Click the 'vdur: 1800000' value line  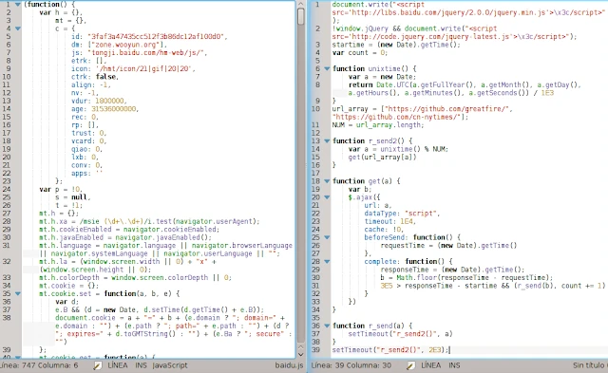pos(99,101)
